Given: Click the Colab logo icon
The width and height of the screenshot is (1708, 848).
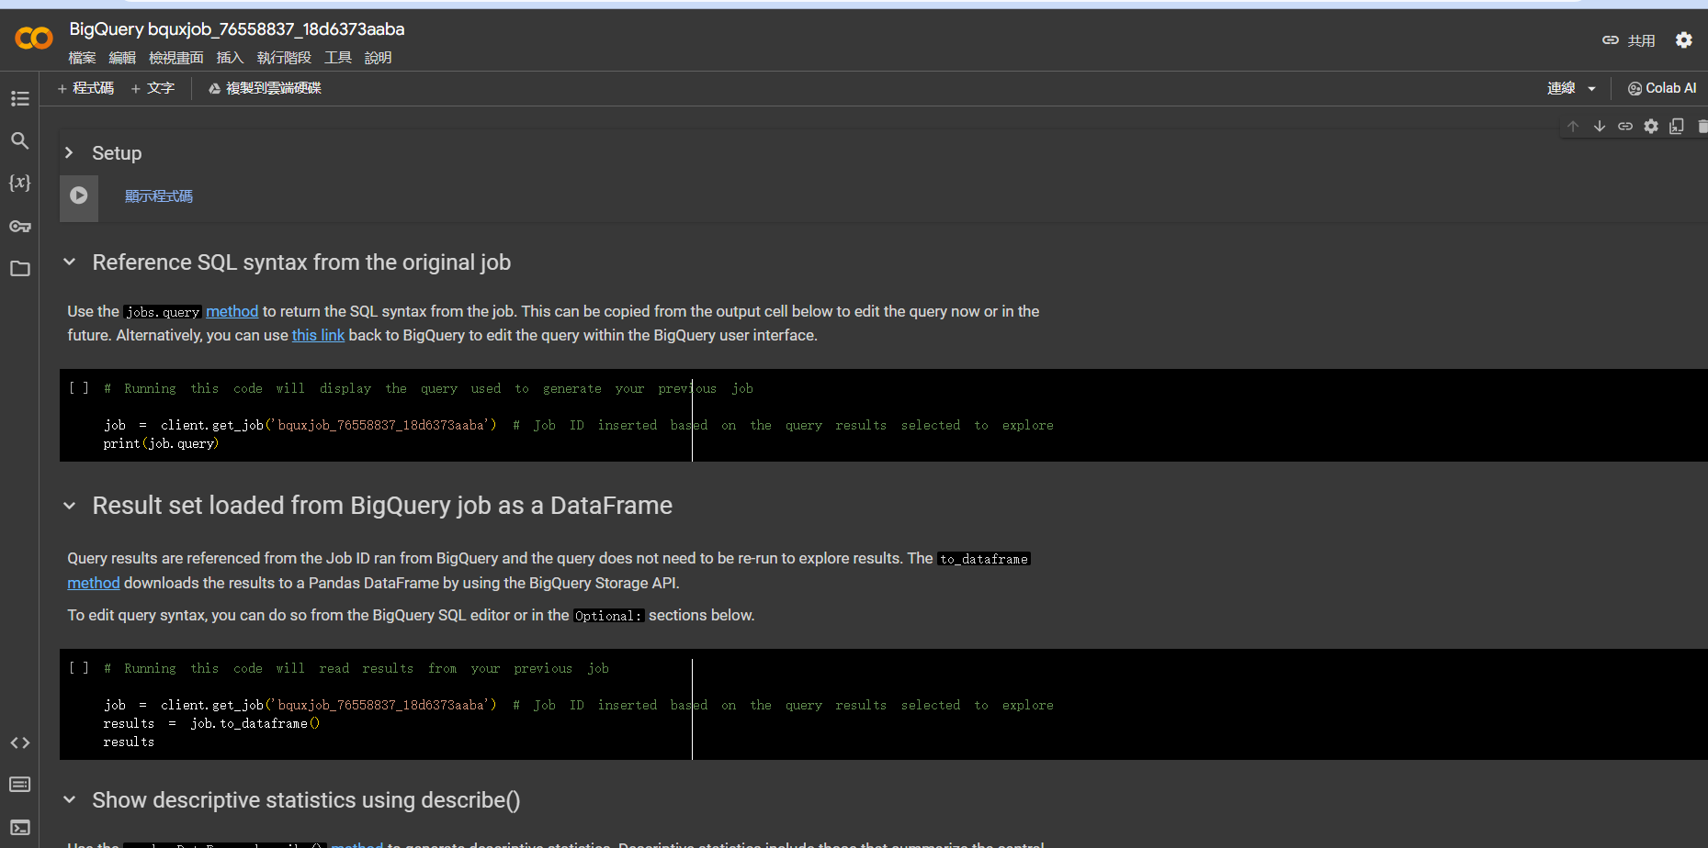Looking at the screenshot, I should (x=34, y=39).
